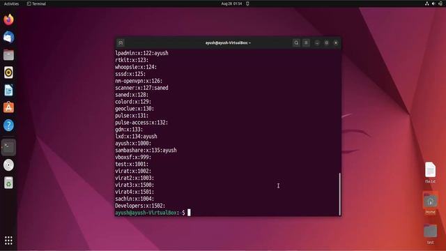The width and height of the screenshot is (446, 251).
Task: Click the line "colord:x:129:"
Action: click(x=133, y=102)
